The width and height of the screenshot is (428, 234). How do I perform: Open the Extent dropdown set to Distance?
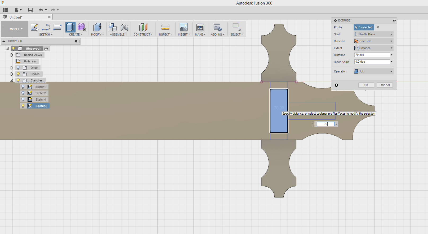click(373, 48)
